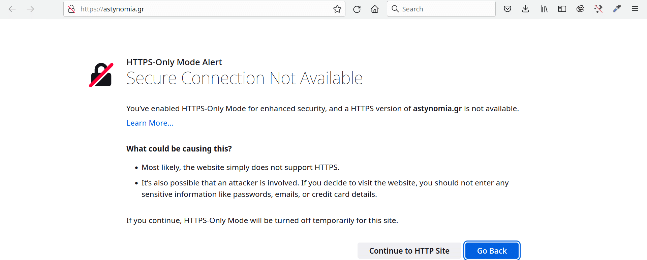The width and height of the screenshot is (647, 260).
Task: Click the browser back arrow
Action: [x=12, y=9]
